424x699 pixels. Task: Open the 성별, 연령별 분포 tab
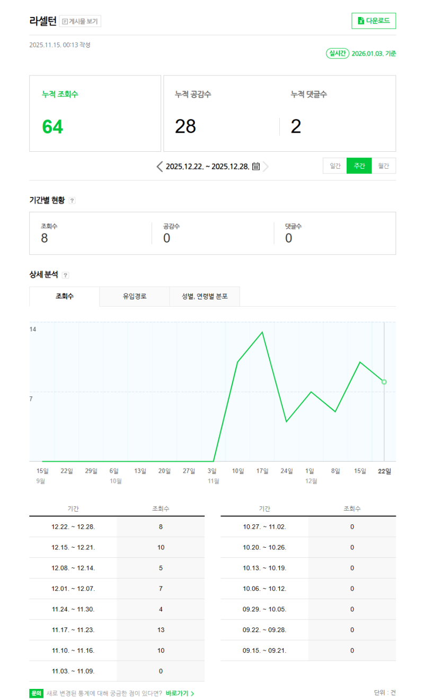(205, 297)
